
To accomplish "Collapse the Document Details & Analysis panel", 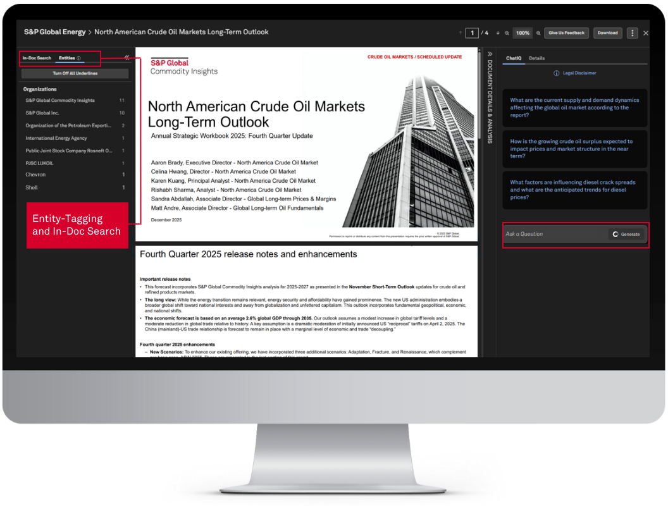I will (489, 54).
